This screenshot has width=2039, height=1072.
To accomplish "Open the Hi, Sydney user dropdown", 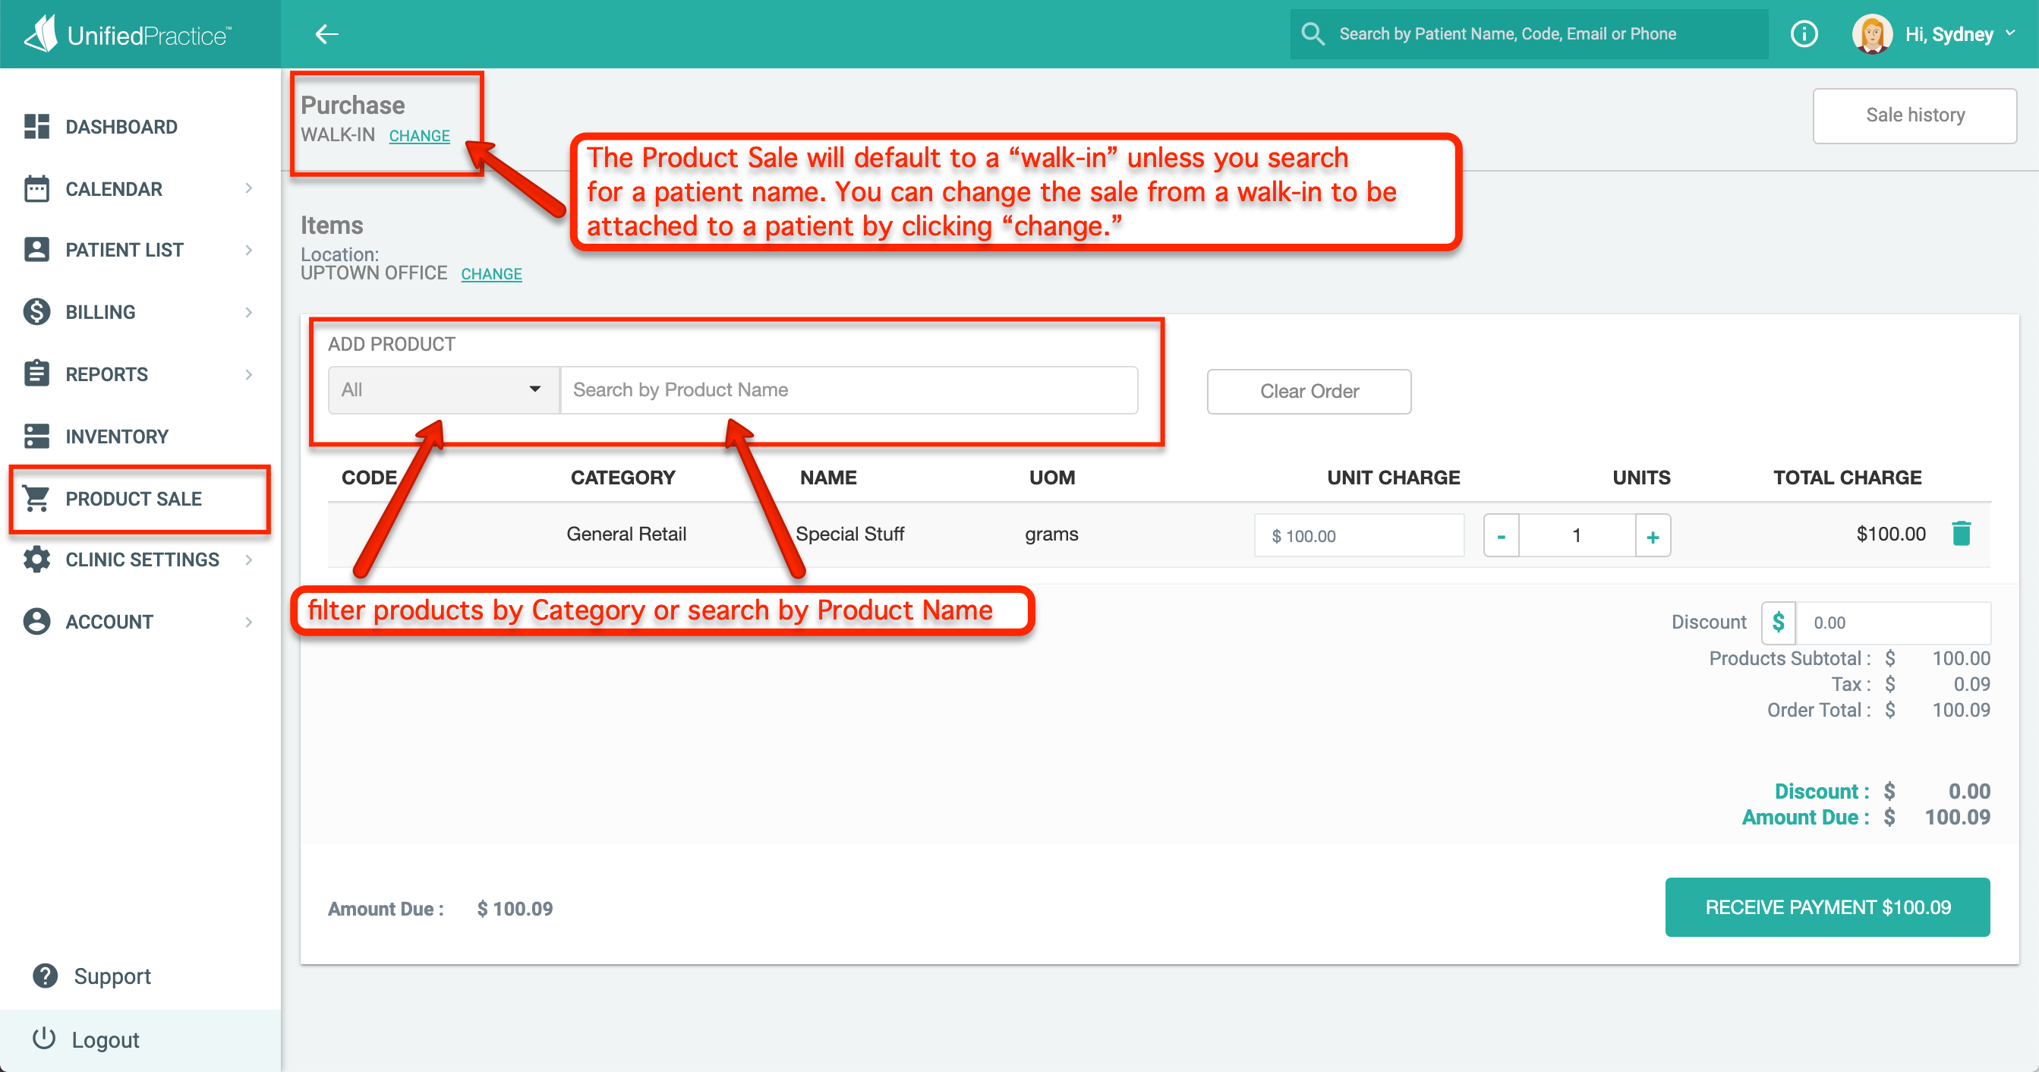I will click(1959, 34).
